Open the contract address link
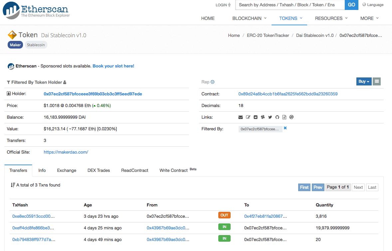This screenshot has height=251, width=392. point(288,94)
